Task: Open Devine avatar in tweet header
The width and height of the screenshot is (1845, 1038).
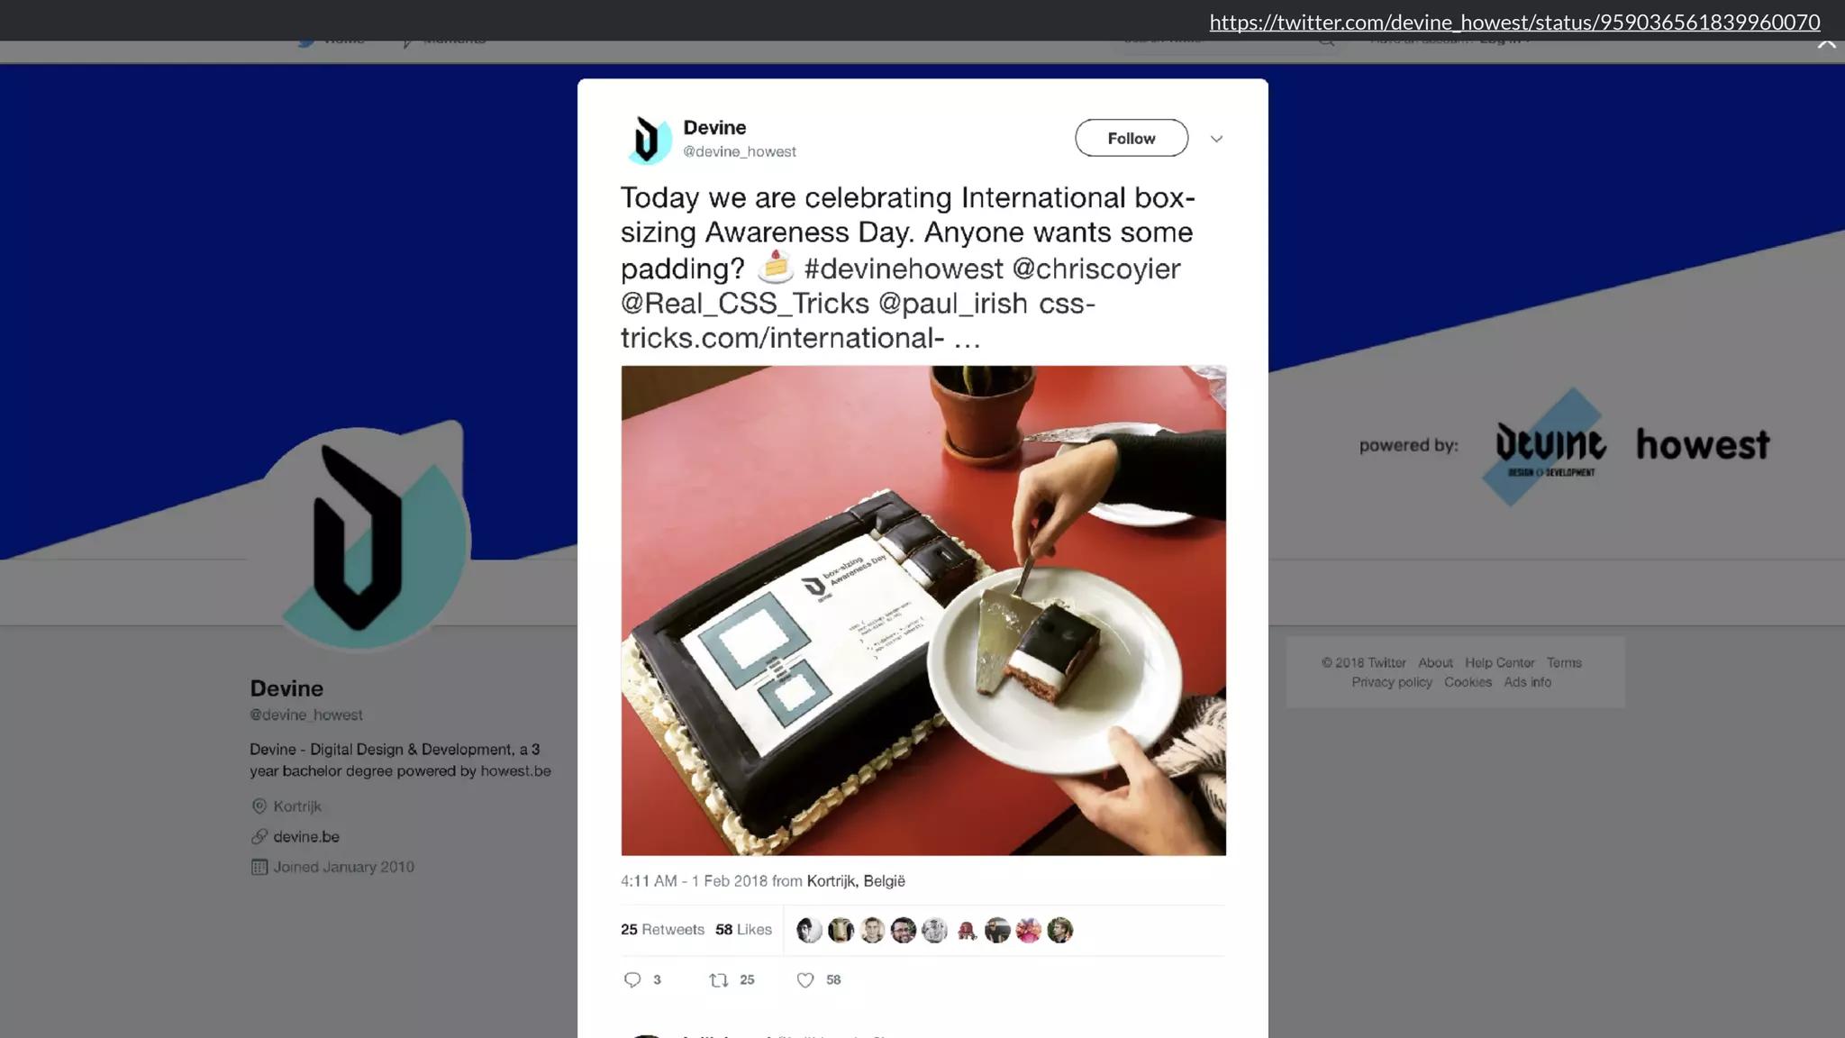Action: [x=648, y=140]
